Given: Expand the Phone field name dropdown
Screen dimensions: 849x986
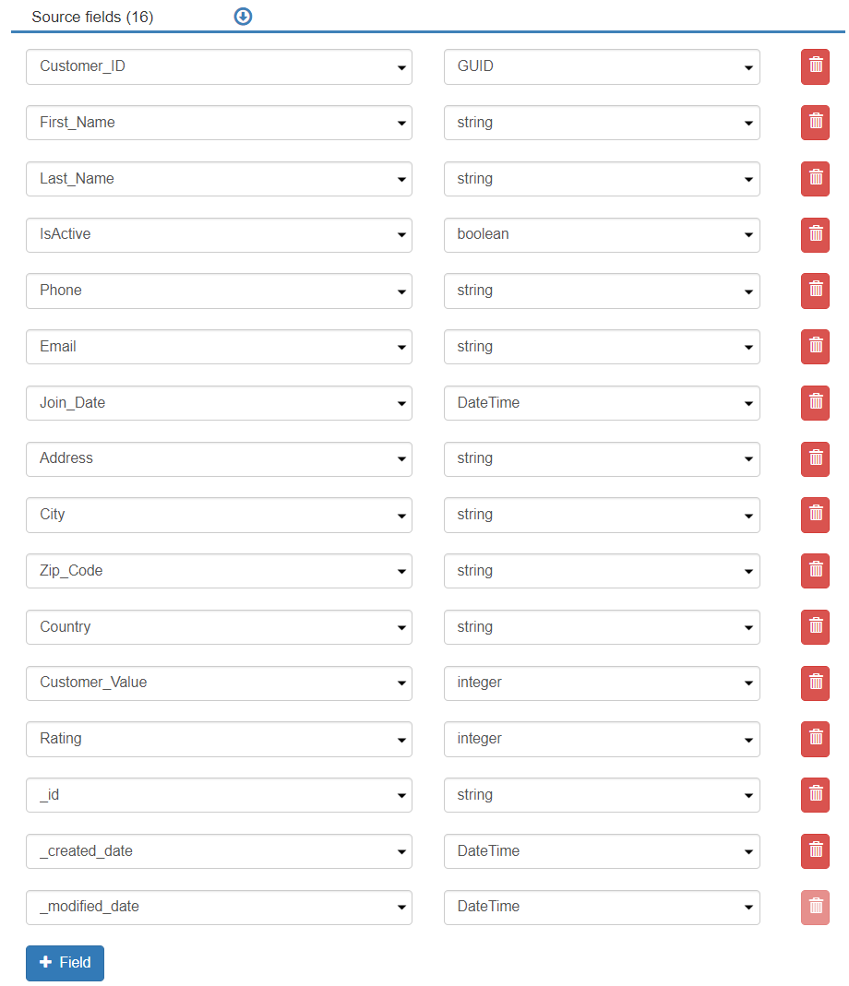Looking at the screenshot, I should pos(219,291).
